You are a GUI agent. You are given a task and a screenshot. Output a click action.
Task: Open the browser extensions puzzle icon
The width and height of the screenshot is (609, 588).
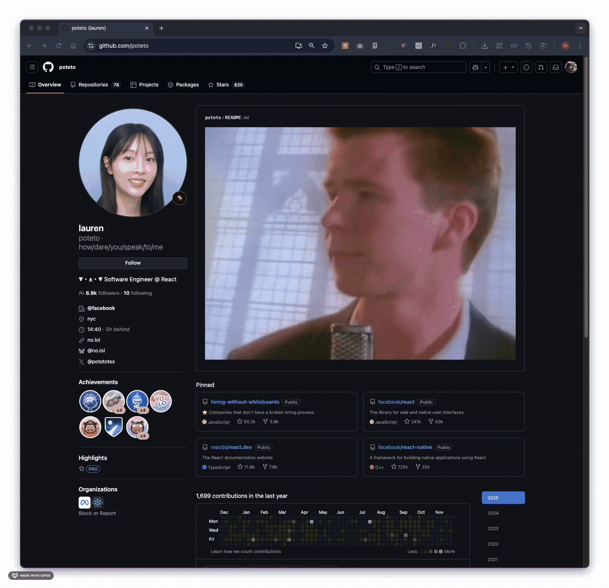click(463, 46)
